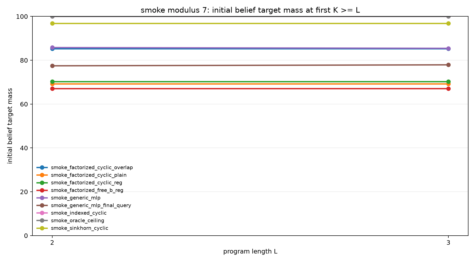Click the red data point at L=2

coord(52,89)
